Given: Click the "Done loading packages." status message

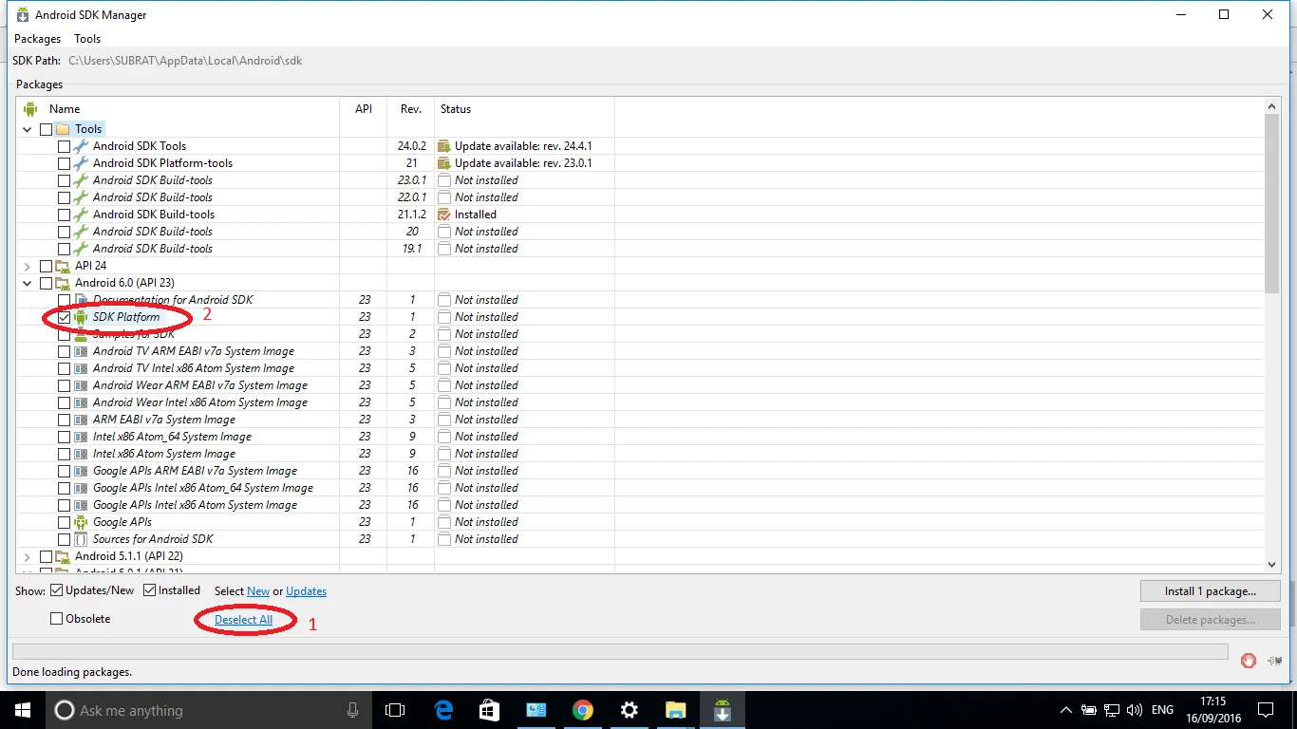Looking at the screenshot, I should pyautogui.click(x=71, y=672).
